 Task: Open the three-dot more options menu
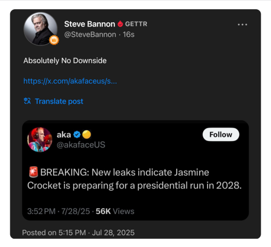(242, 24)
